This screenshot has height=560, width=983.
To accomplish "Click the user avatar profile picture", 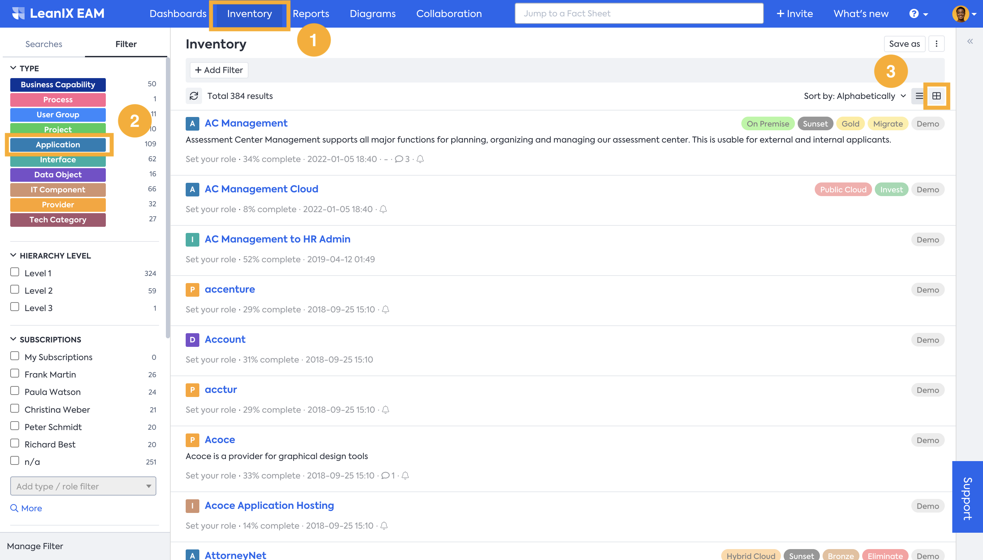I will (x=960, y=14).
